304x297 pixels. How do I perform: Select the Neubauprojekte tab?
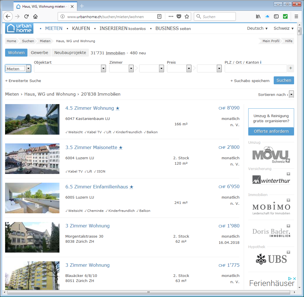(70, 53)
